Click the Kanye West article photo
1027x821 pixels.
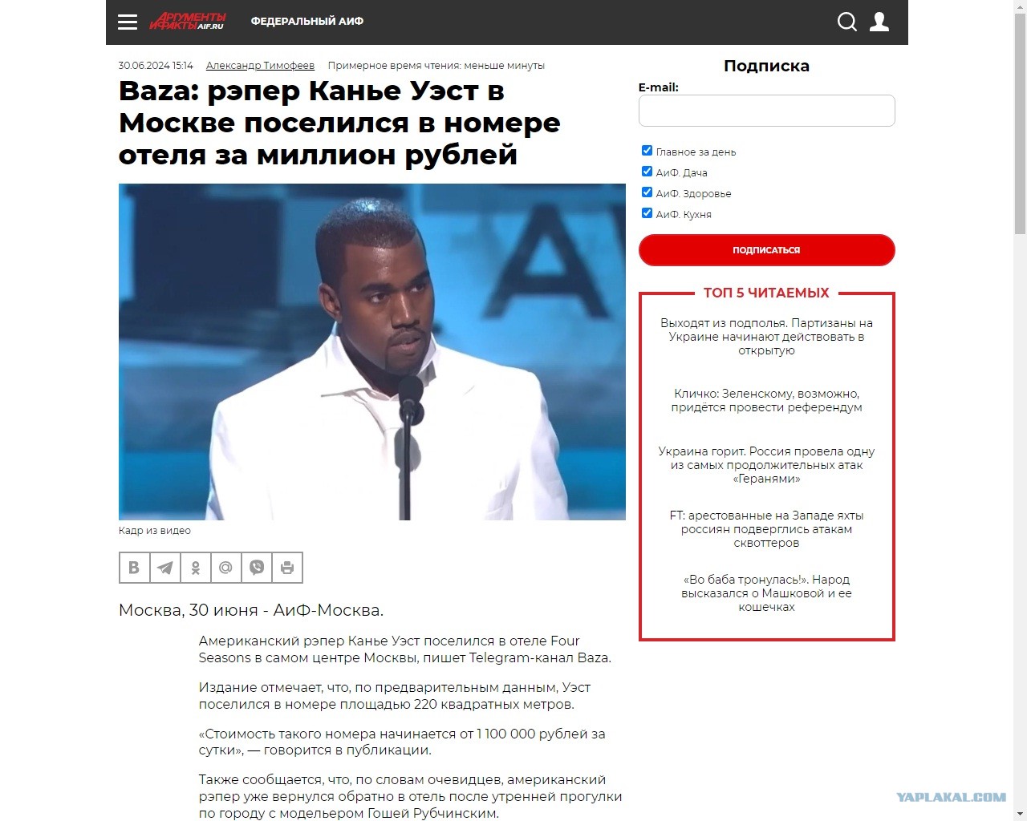coord(372,352)
